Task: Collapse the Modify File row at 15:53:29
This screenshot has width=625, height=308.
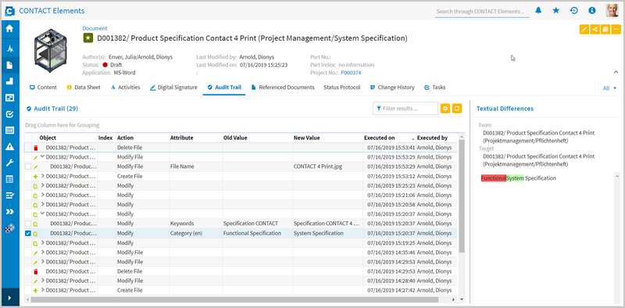Action: click(x=42, y=157)
